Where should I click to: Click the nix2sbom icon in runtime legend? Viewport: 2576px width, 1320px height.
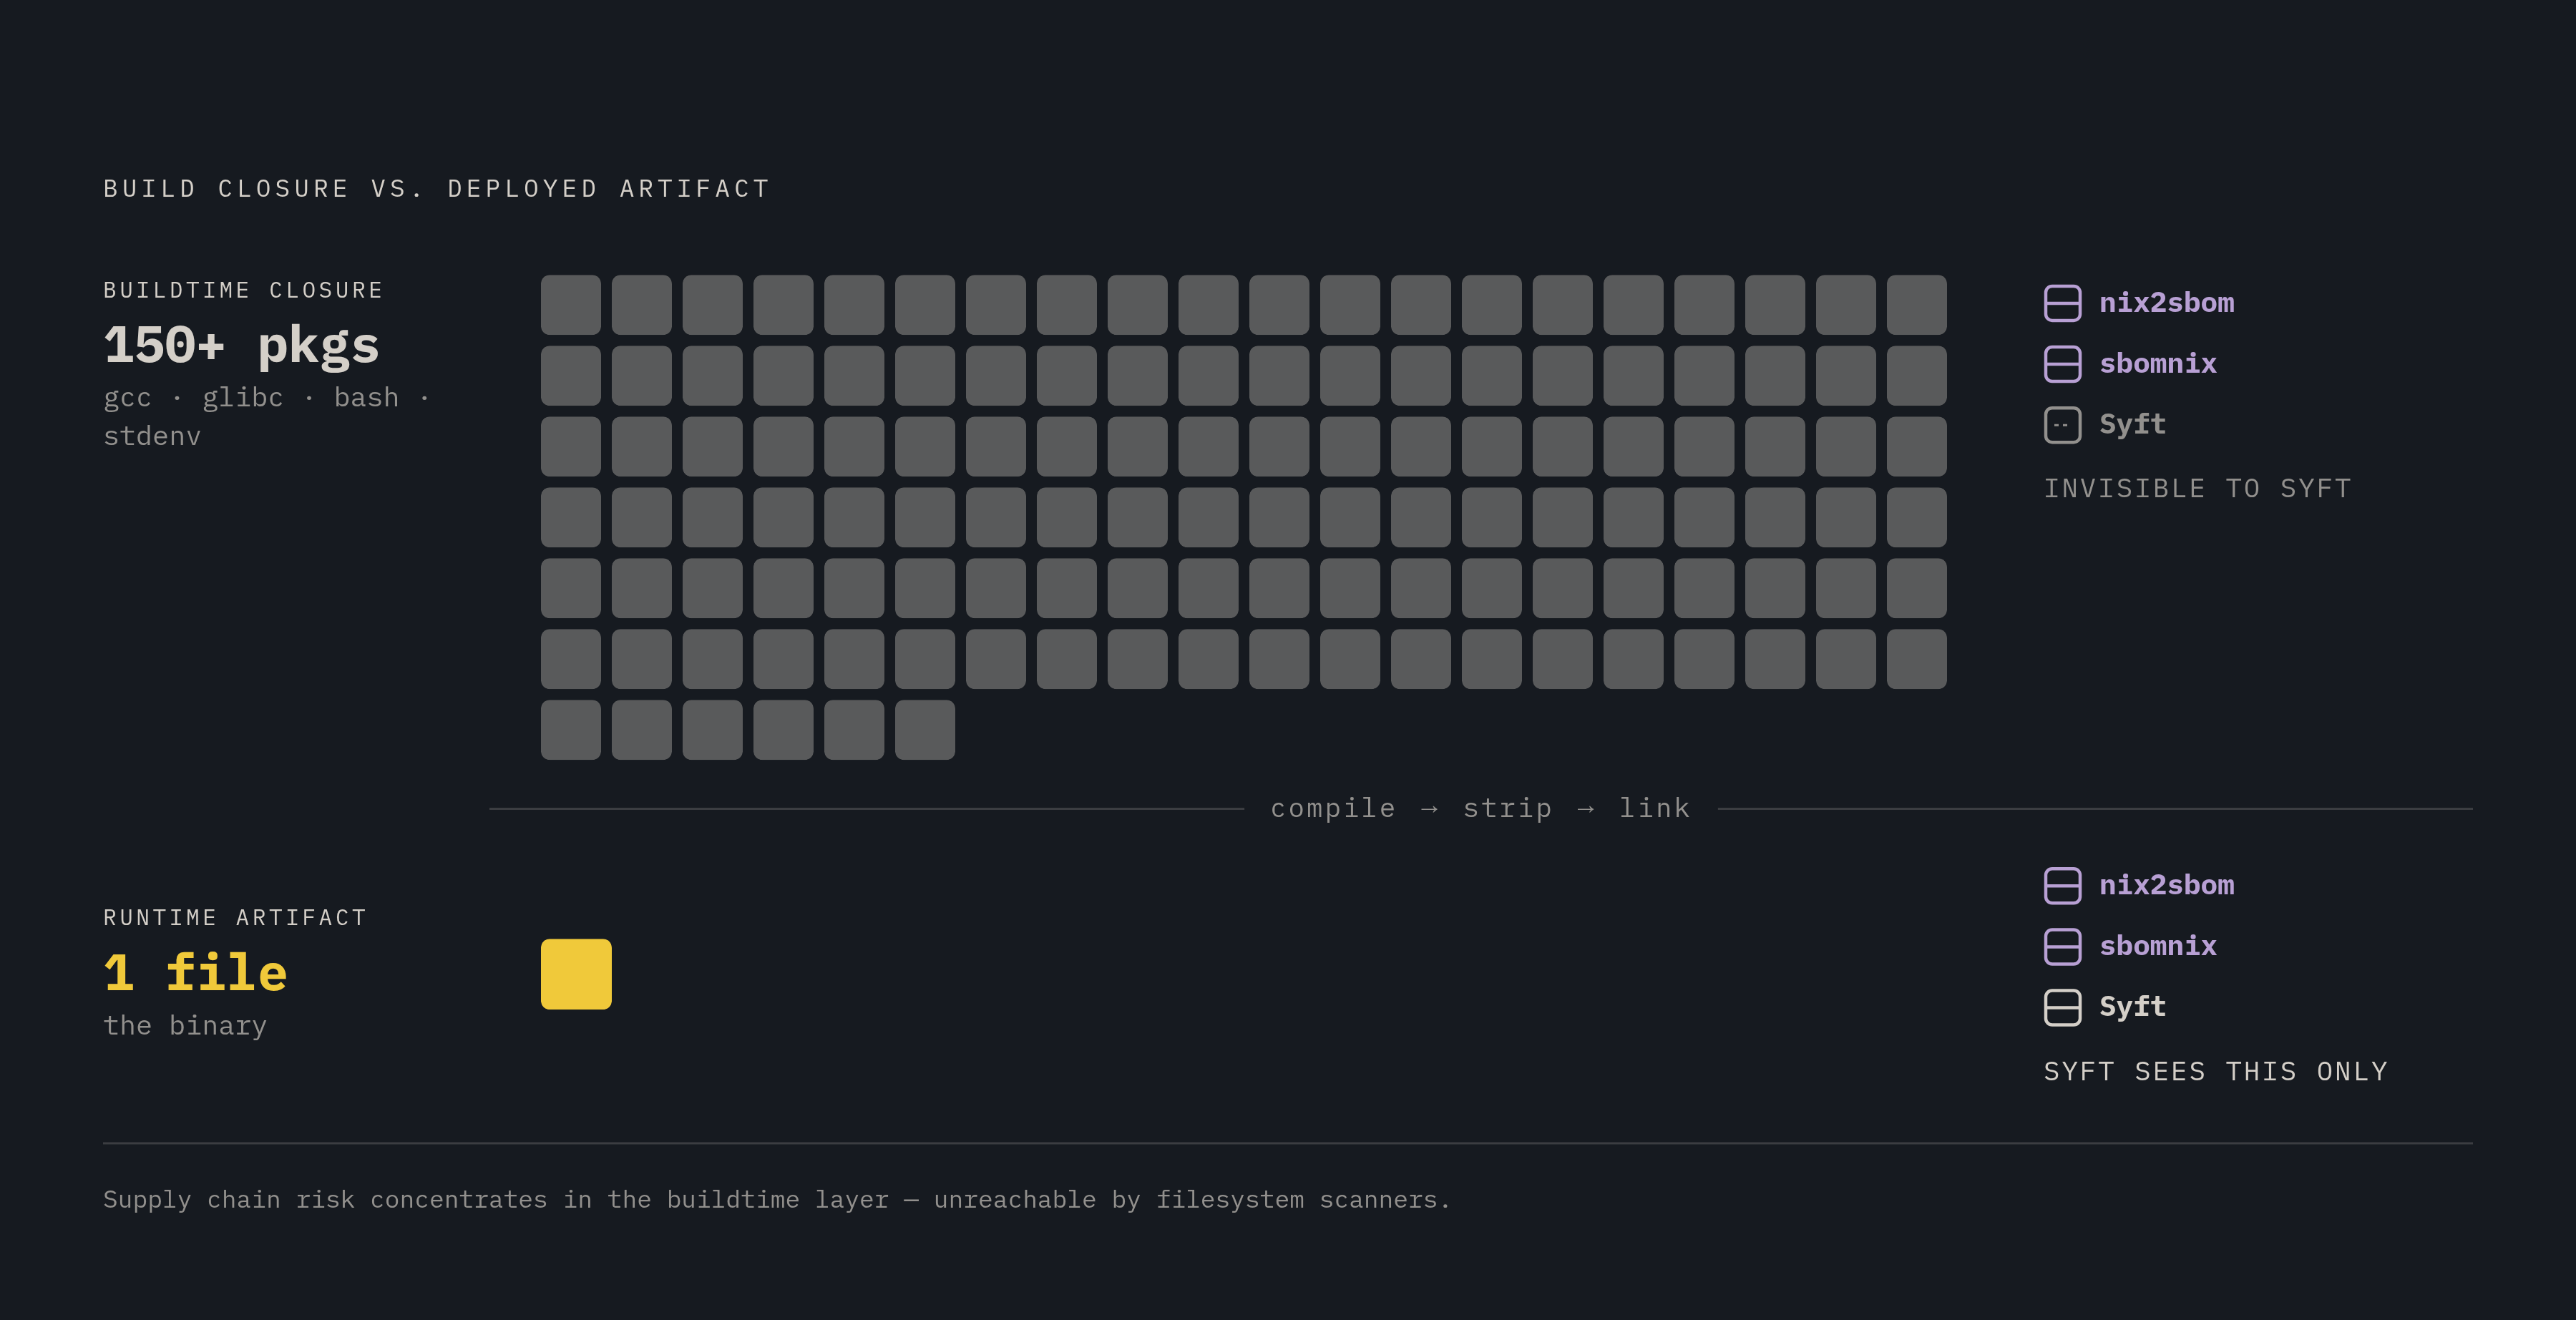pos(2062,886)
